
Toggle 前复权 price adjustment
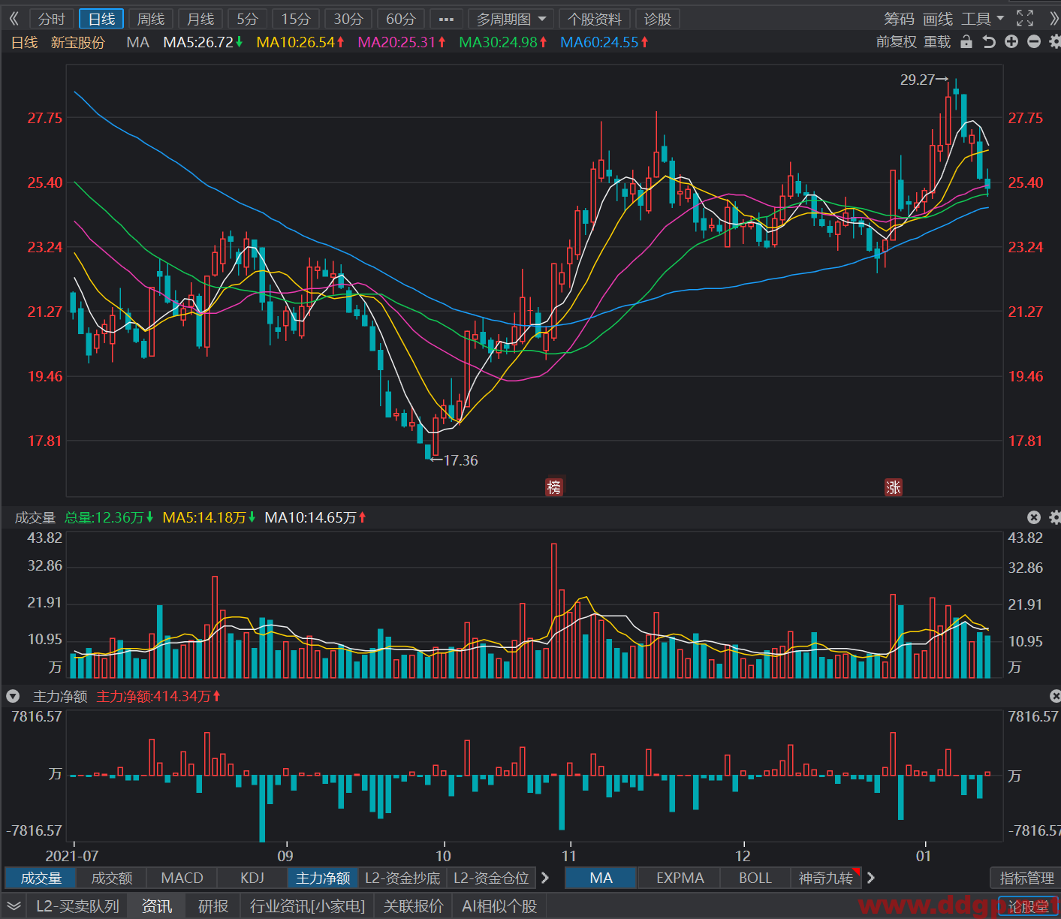pos(896,42)
